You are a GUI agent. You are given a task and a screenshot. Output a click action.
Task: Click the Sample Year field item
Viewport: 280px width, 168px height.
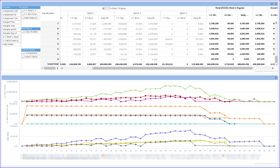(x=11, y=26)
